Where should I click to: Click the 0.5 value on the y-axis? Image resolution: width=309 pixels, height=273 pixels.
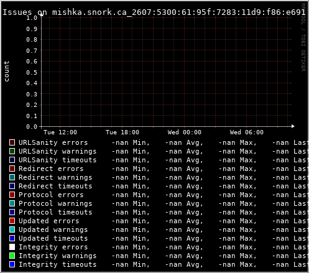32,72
